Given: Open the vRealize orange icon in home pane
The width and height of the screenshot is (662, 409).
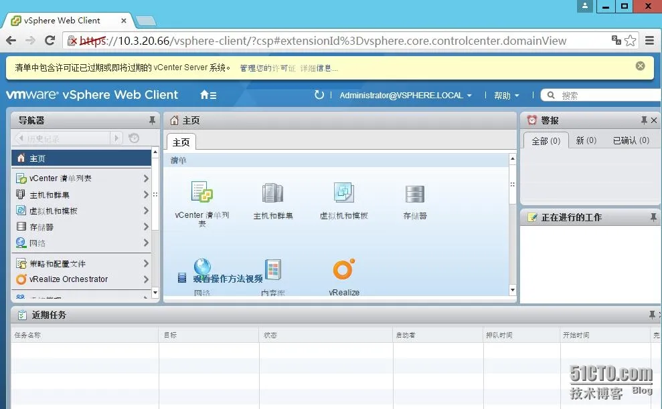Looking at the screenshot, I should tap(343, 269).
